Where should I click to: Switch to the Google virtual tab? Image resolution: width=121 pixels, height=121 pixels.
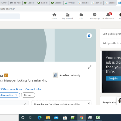point(70,3)
